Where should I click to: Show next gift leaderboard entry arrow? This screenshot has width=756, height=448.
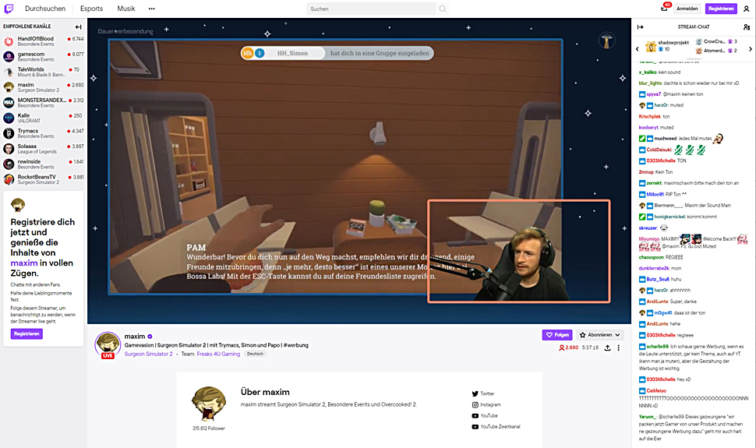click(x=751, y=49)
